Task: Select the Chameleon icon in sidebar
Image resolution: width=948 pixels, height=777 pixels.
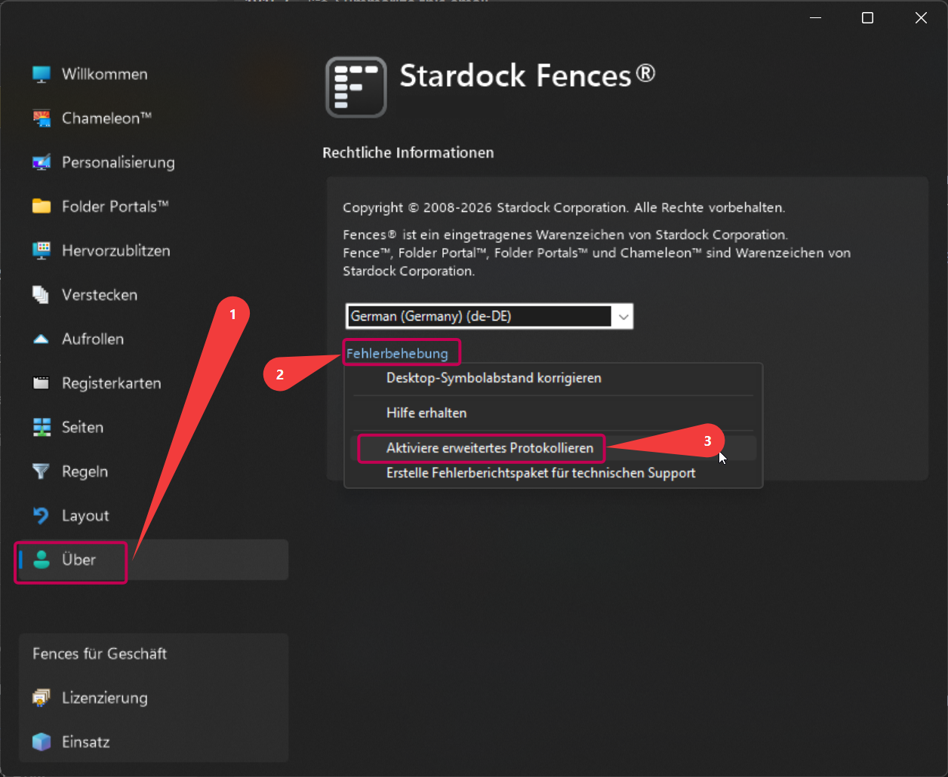Action: click(42, 118)
